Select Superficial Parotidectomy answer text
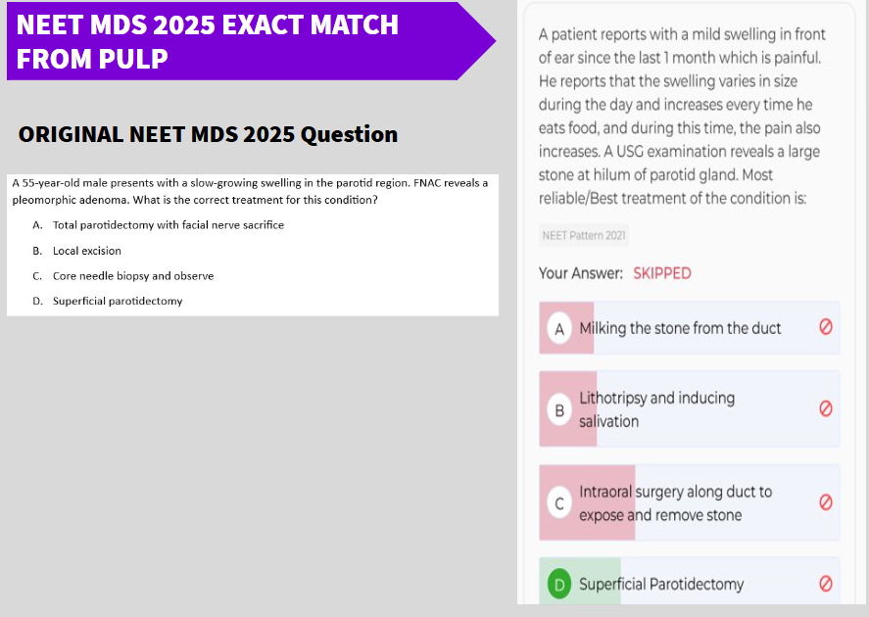The height and width of the screenshot is (617, 869). point(661,585)
